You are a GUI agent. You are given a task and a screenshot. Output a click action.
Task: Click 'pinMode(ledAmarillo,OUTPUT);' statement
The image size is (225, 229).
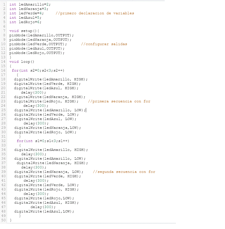[42, 35]
